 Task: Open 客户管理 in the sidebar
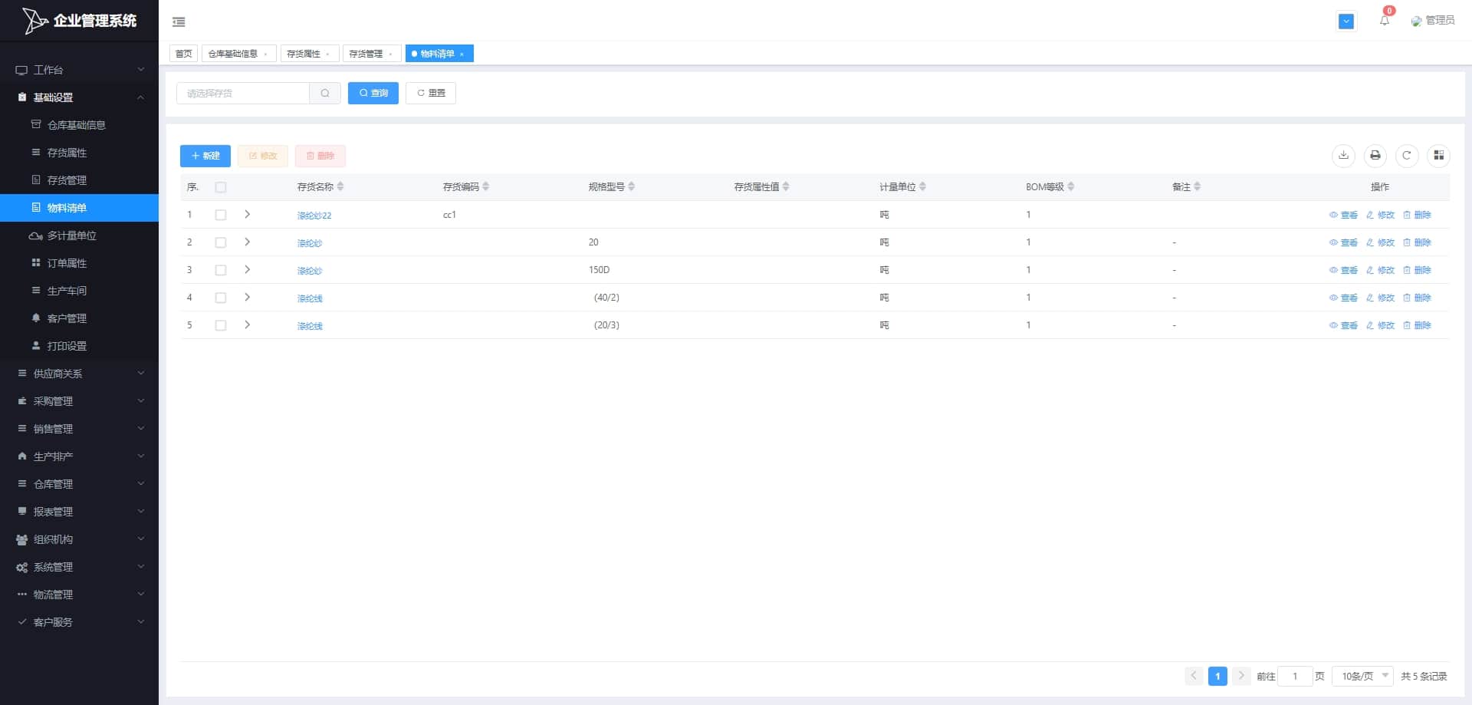tap(79, 318)
